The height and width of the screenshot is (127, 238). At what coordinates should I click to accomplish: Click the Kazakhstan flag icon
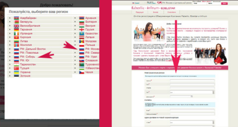point(82,34)
